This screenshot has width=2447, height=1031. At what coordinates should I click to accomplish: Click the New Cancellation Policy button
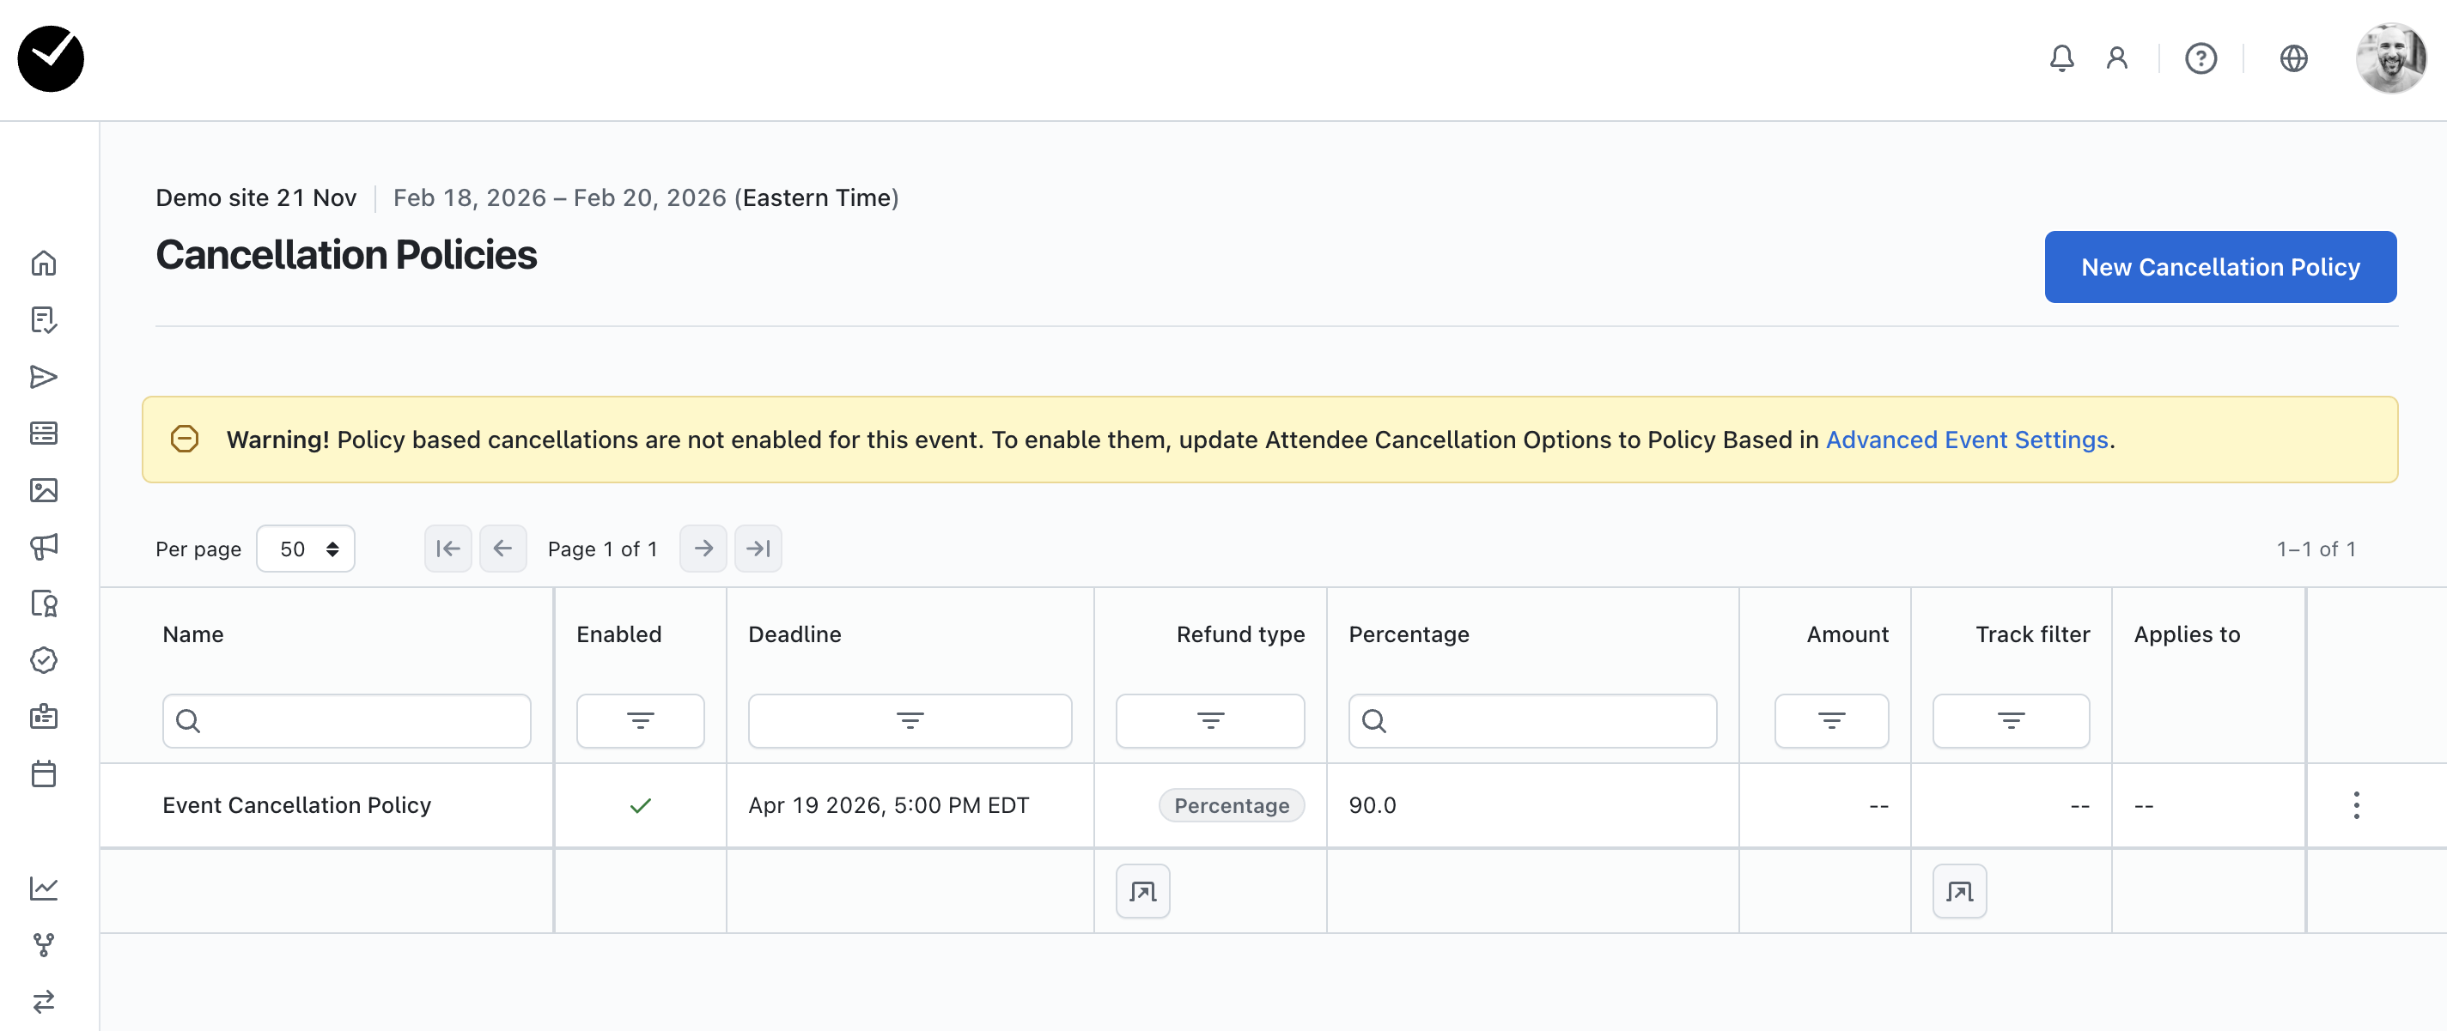coord(2220,267)
